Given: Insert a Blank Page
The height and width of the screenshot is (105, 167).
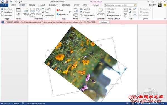Looking at the screenshot, I should click(x=7, y=12).
